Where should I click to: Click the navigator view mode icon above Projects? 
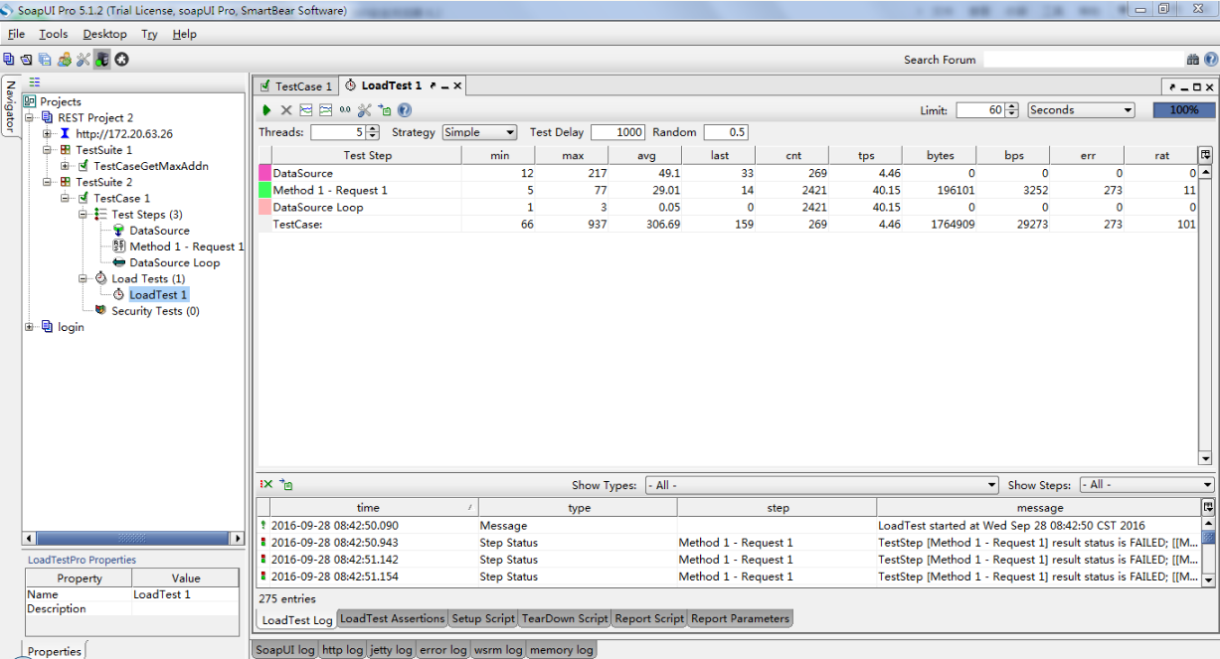point(35,82)
